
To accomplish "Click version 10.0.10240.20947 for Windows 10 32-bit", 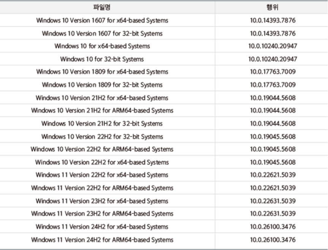I will 272,59.
